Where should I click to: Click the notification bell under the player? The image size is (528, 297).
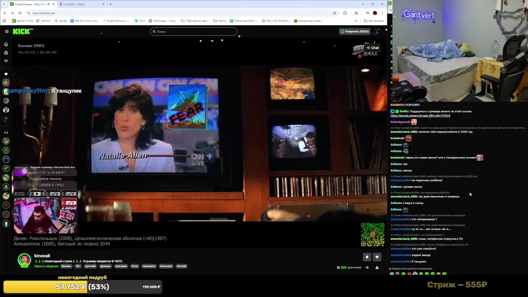pyautogui.click(x=367, y=257)
